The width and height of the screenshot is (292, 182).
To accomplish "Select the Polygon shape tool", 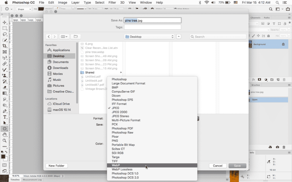I will pos(5,129).
